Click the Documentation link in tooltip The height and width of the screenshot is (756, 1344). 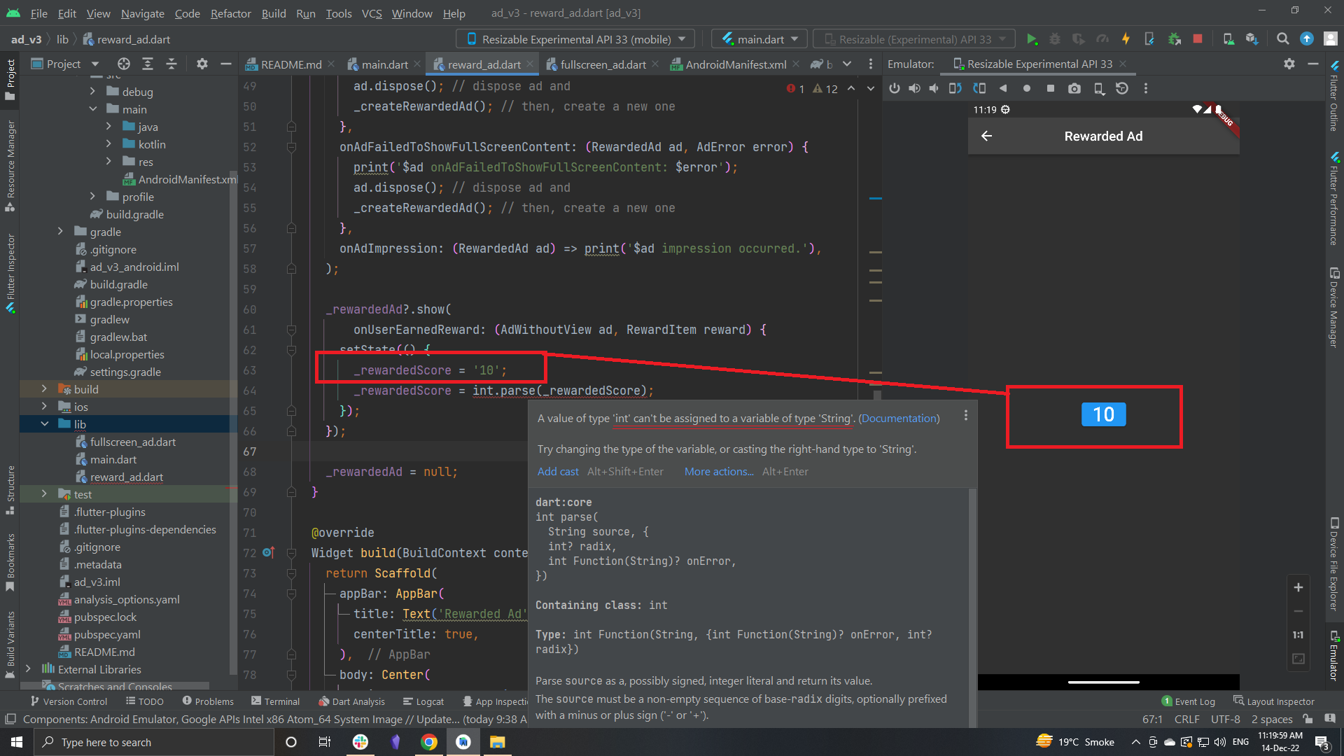coord(897,417)
